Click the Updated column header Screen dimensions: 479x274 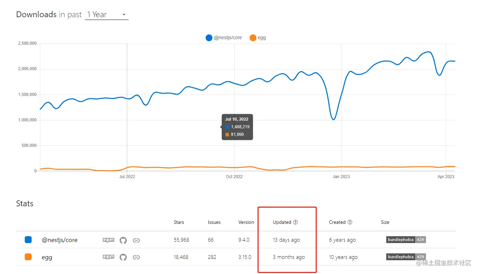pos(282,222)
